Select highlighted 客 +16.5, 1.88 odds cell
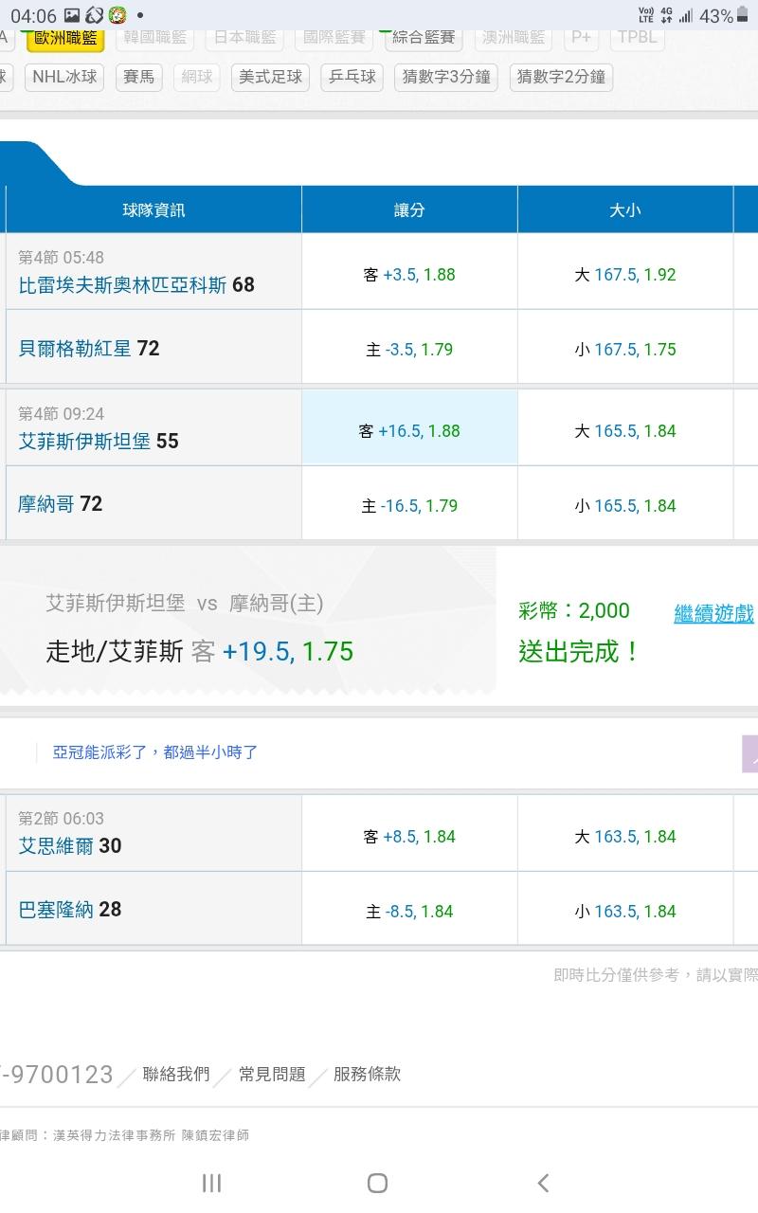Image resolution: width=758 pixels, height=1213 pixels. (409, 431)
